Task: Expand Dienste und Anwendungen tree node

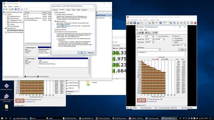Action: [4, 32]
